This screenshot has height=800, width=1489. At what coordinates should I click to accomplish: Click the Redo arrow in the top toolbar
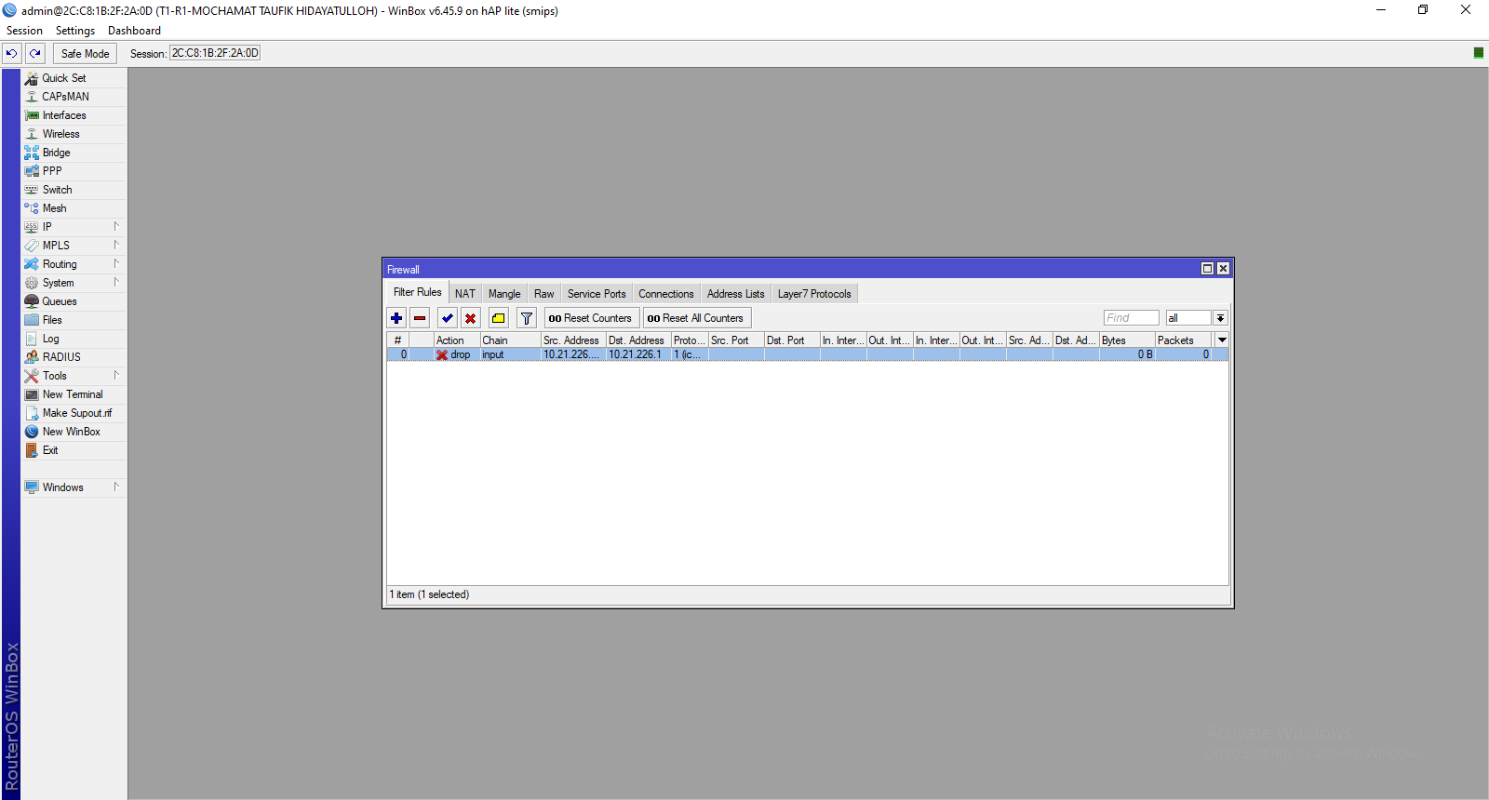point(35,54)
